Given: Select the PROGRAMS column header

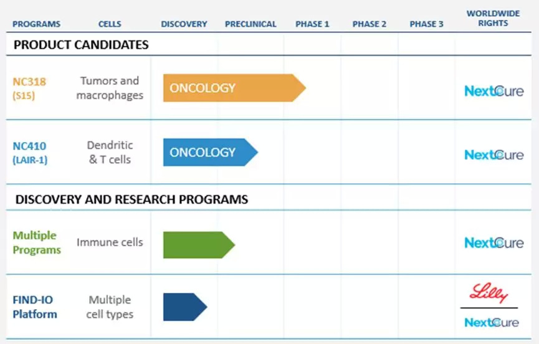Looking at the screenshot, I should [37, 24].
